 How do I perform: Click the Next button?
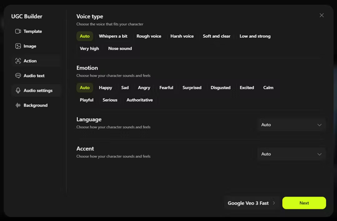[x=304, y=203]
